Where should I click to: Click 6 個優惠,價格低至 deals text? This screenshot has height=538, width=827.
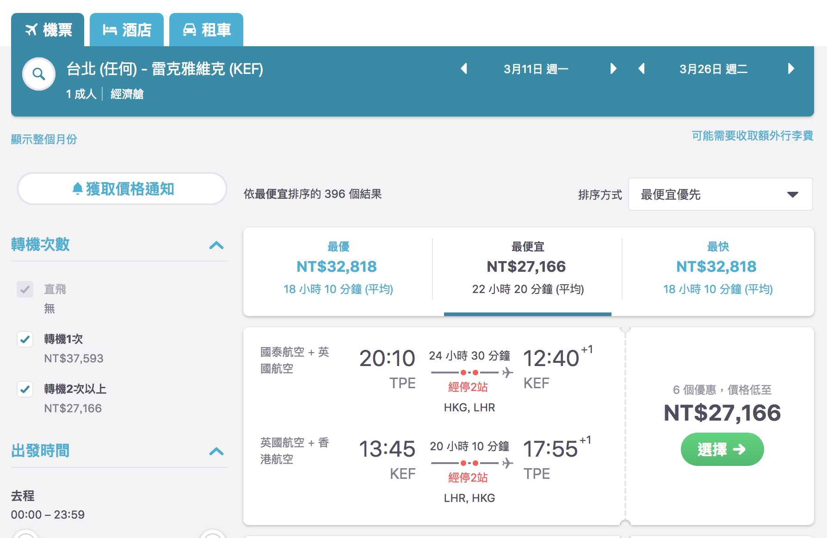722,390
